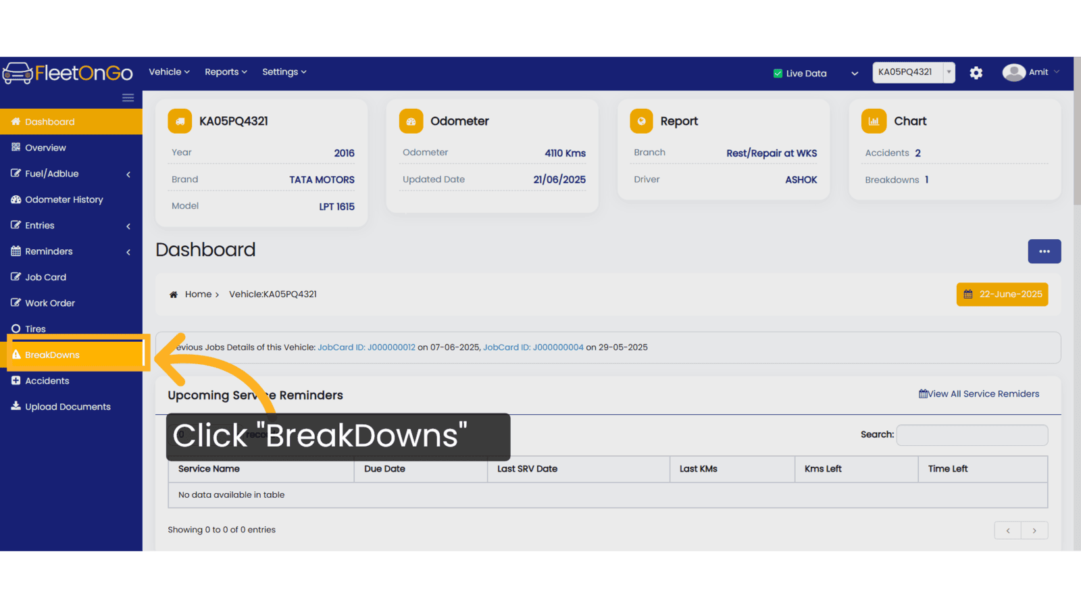The image size is (1081, 608).
Task: Select Dashboard in the sidebar
Action: (x=71, y=122)
